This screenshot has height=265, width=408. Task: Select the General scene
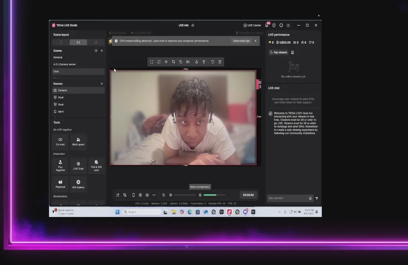78,57
